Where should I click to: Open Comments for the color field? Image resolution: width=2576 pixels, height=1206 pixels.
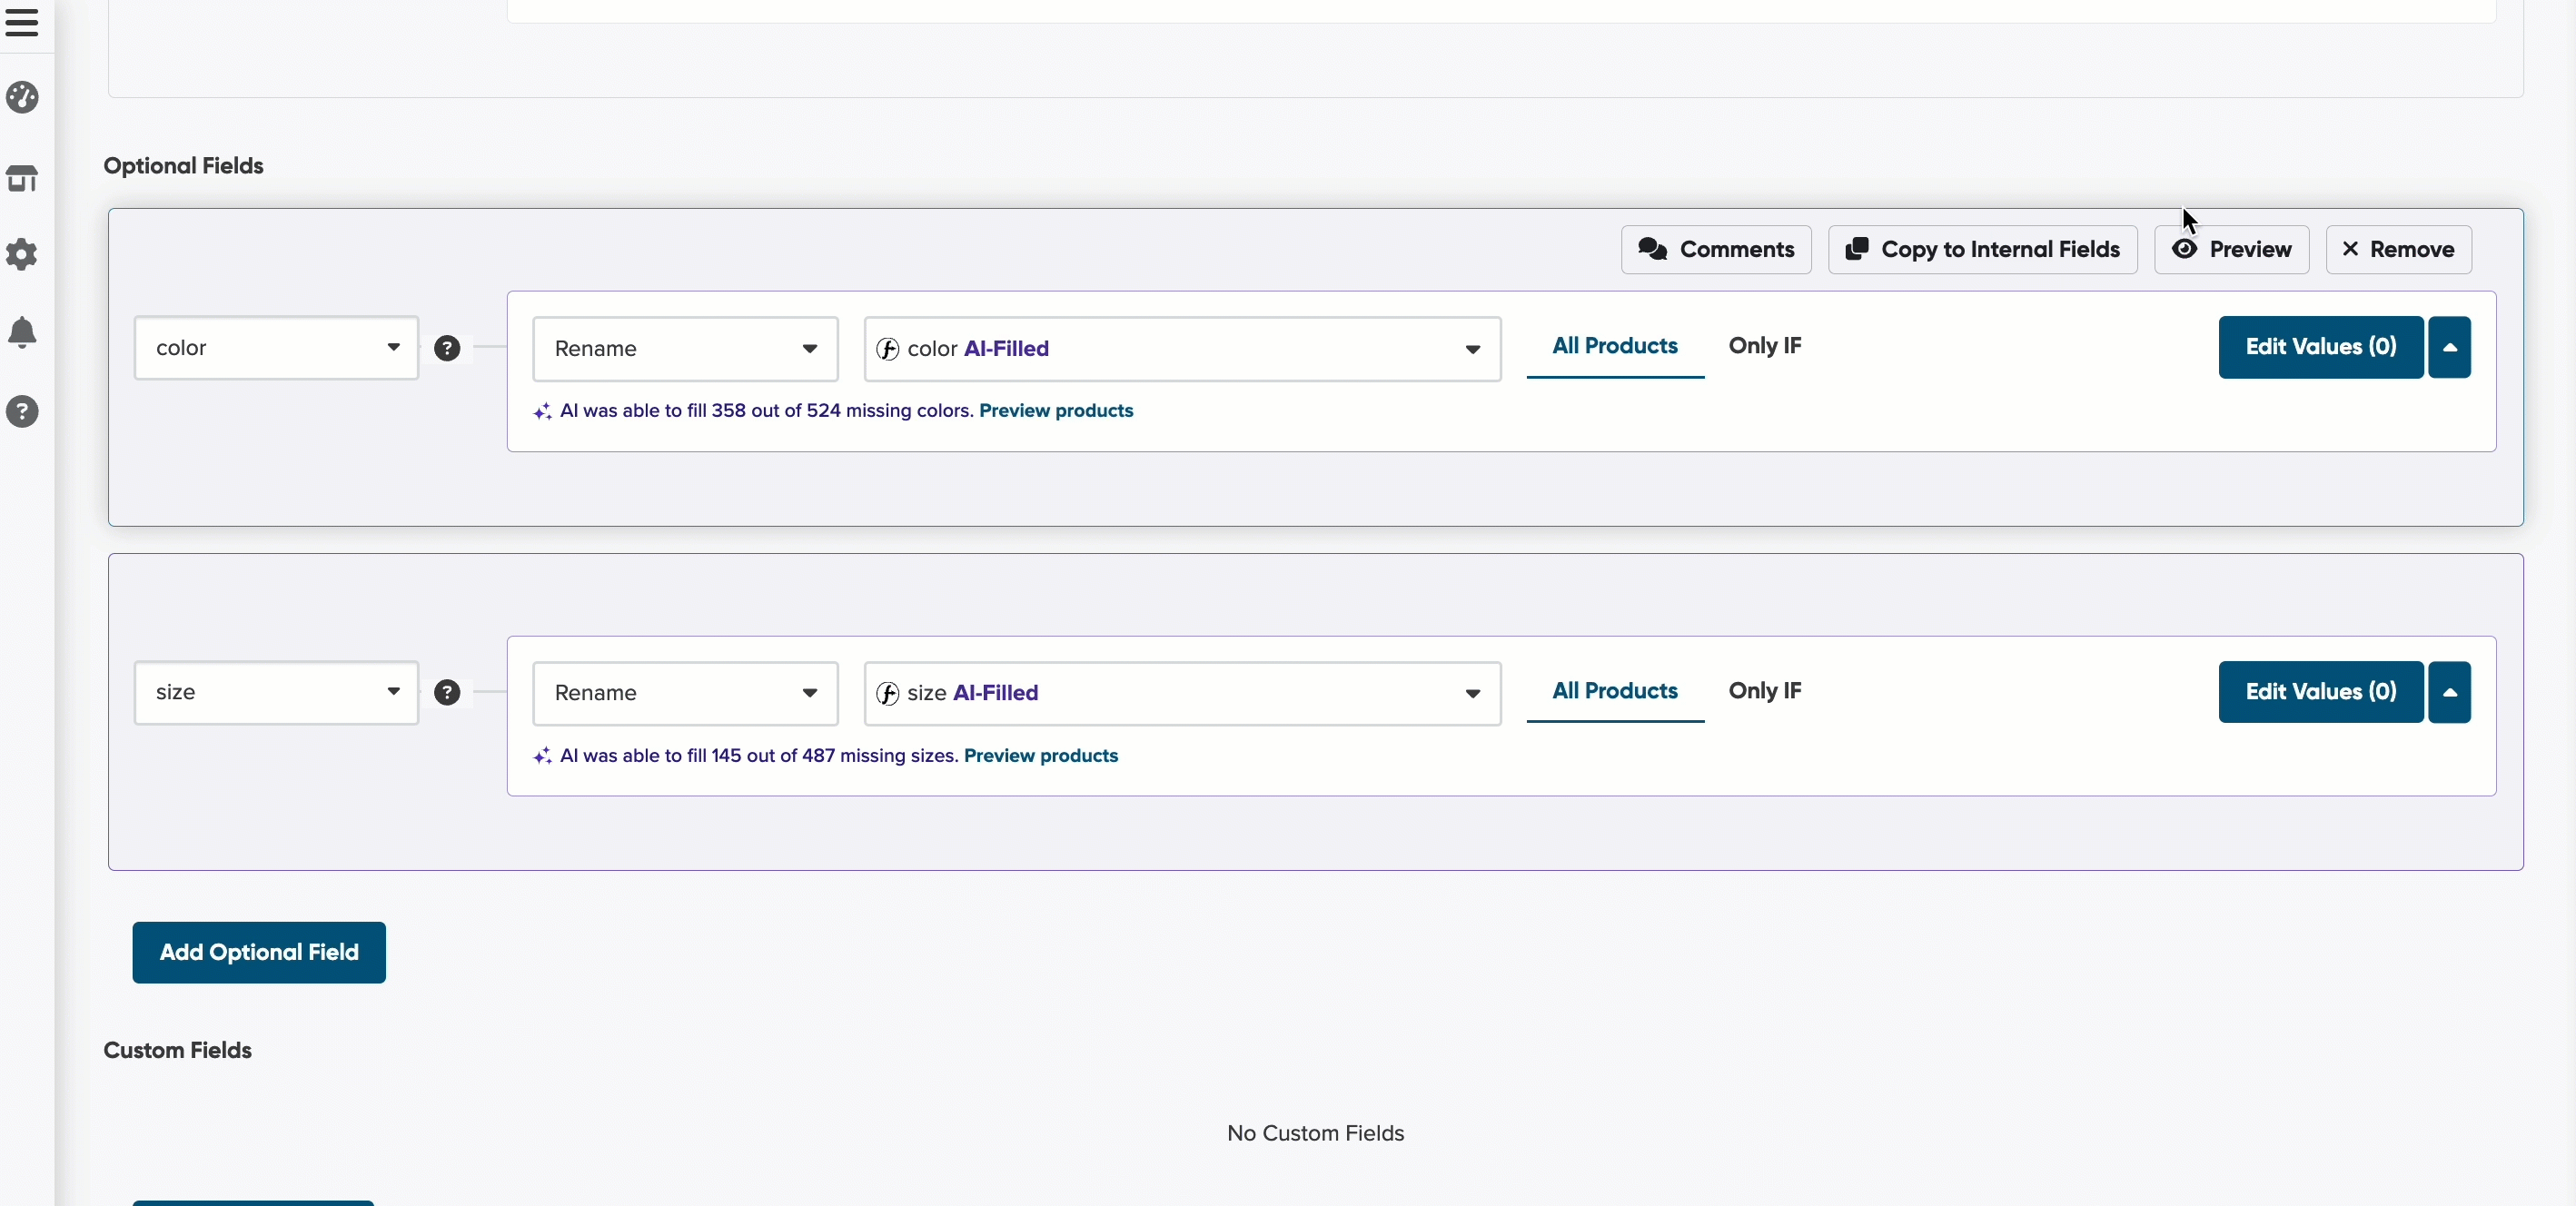coord(1716,250)
